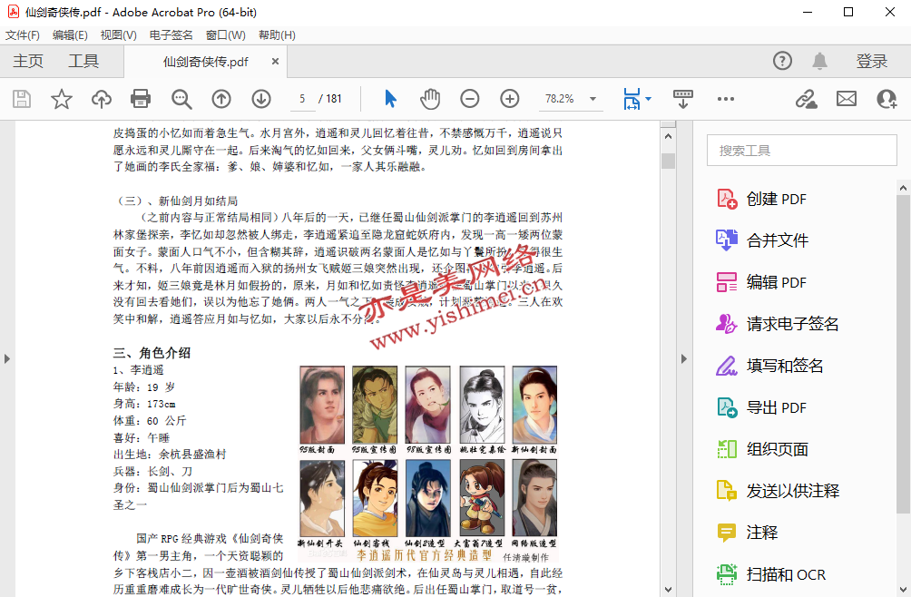Open 编辑 PDF tool

click(x=761, y=282)
